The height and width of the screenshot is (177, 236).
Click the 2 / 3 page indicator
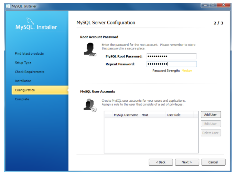tap(218, 23)
